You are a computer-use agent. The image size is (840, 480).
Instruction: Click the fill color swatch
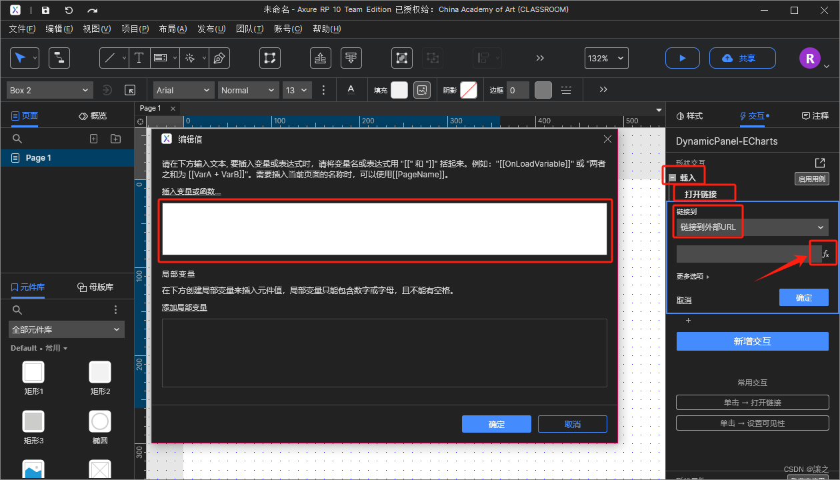(399, 90)
